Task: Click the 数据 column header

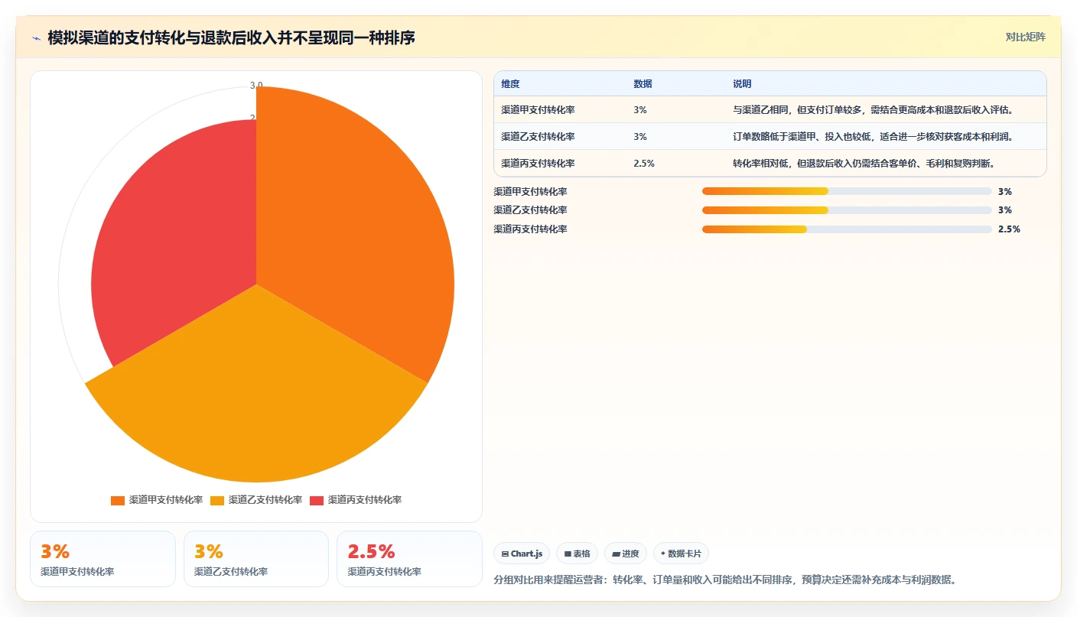Action: [x=643, y=84]
